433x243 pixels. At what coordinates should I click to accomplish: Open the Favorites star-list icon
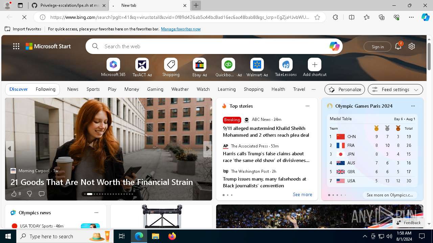pyautogui.click(x=367, y=17)
